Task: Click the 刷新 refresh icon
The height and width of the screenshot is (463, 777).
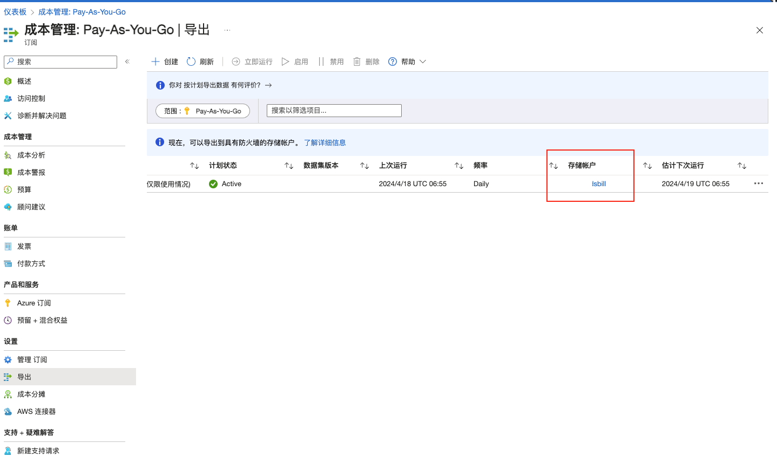Action: 191,62
